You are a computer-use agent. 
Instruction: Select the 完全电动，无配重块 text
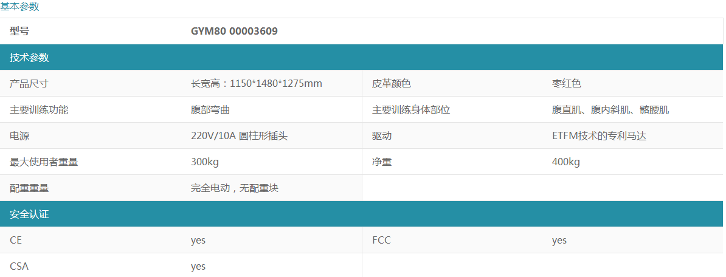[x=235, y=188]
